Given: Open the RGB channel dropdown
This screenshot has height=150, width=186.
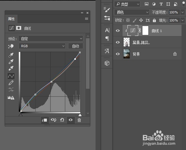Looking at the screenshot, I should pos(42,46).
